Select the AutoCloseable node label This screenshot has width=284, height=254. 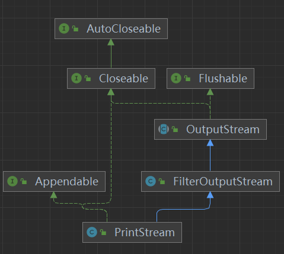click(124, 29)
